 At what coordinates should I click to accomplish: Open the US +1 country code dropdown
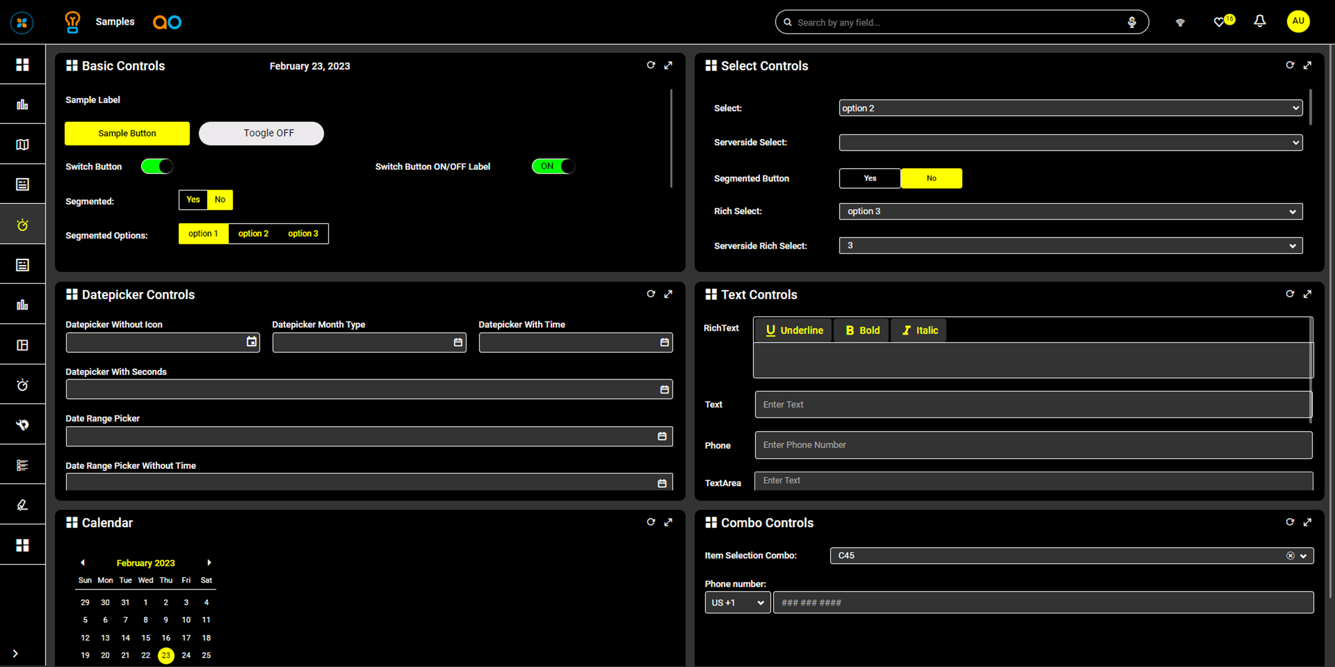pos(737,603)
